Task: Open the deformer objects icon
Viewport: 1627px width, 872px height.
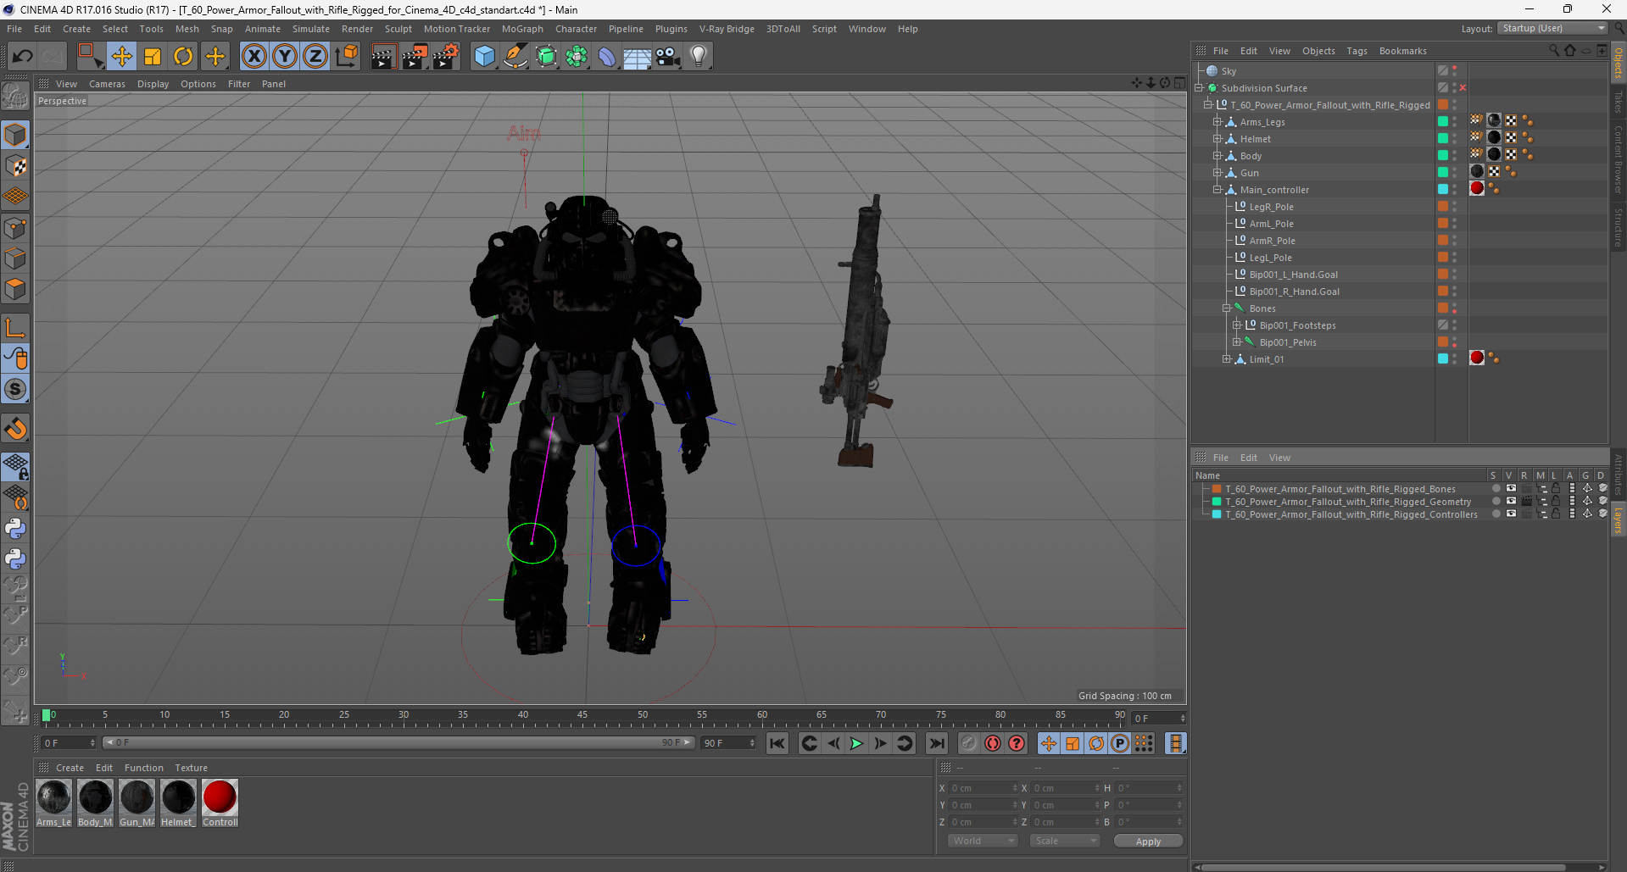Action: coord(607,57)
